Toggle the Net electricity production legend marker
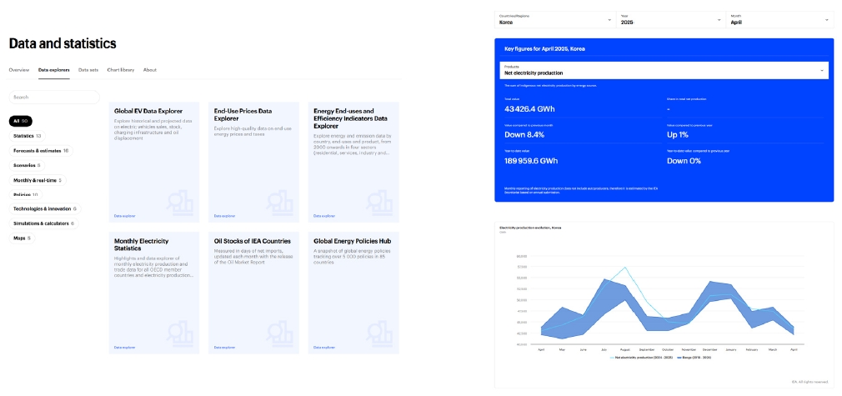 [x=613, y=358]
